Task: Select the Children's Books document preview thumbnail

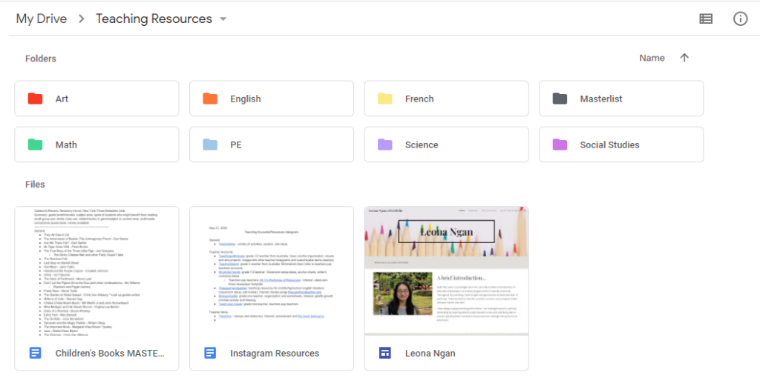Action: click(x=97, y=271)
